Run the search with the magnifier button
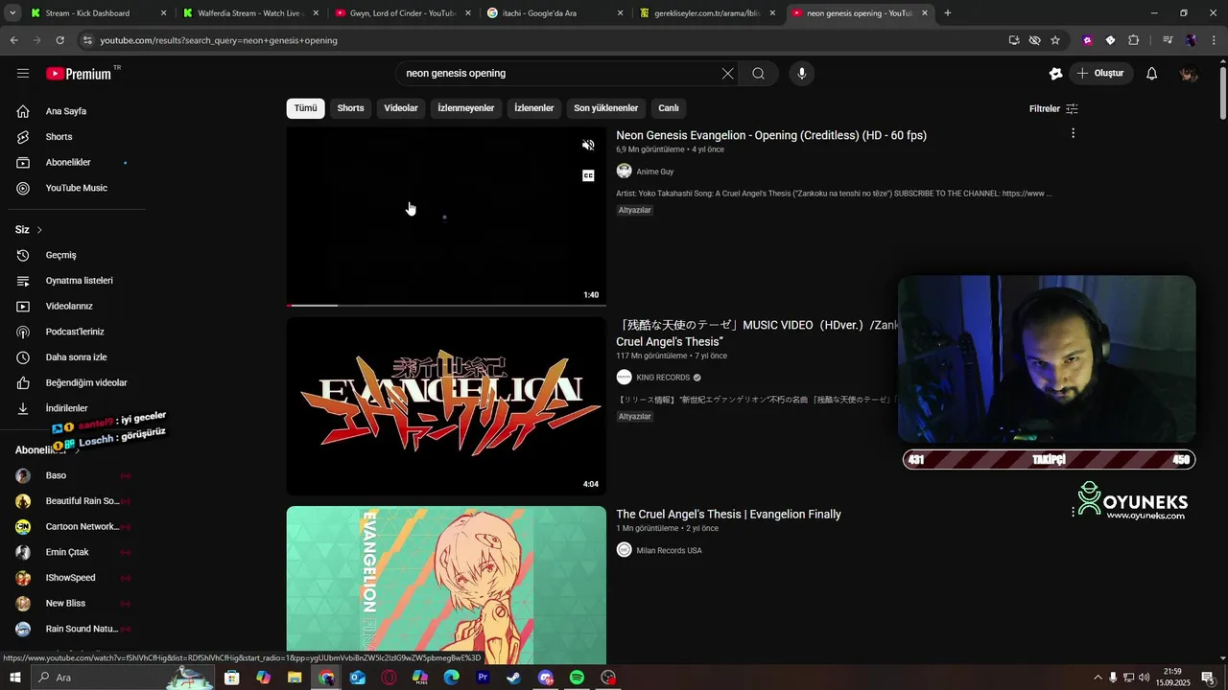The image size is (1228, 690). click(x=758, y=73)
